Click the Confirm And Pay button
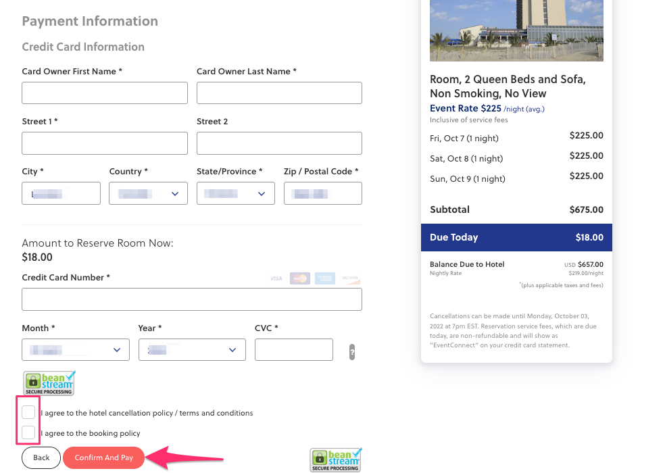The image size is (665, 473). [103, 457]
